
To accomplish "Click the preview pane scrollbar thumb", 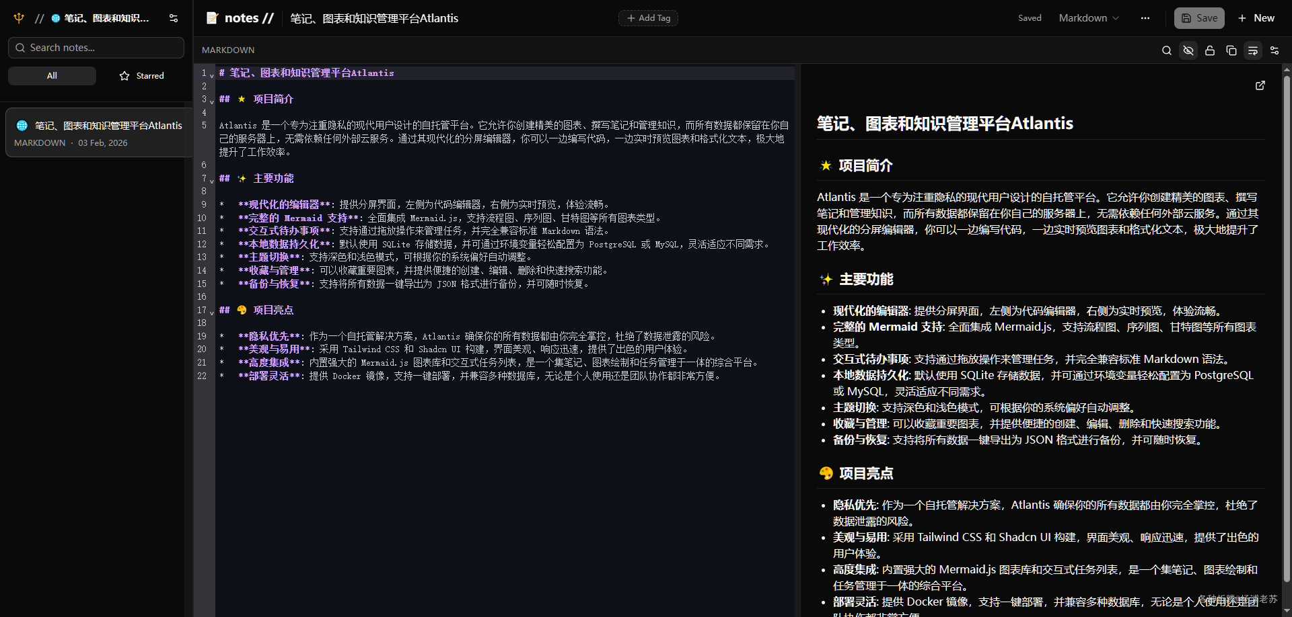I will coord(1287,327).
